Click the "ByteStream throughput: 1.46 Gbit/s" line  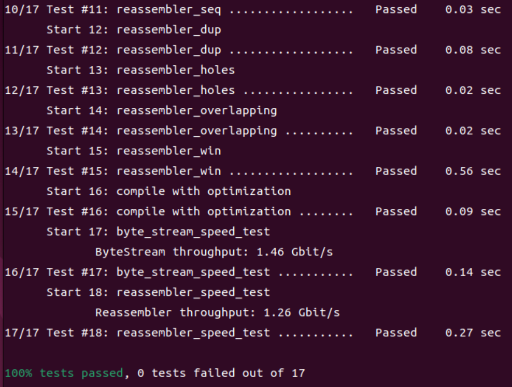coord(214,252)
